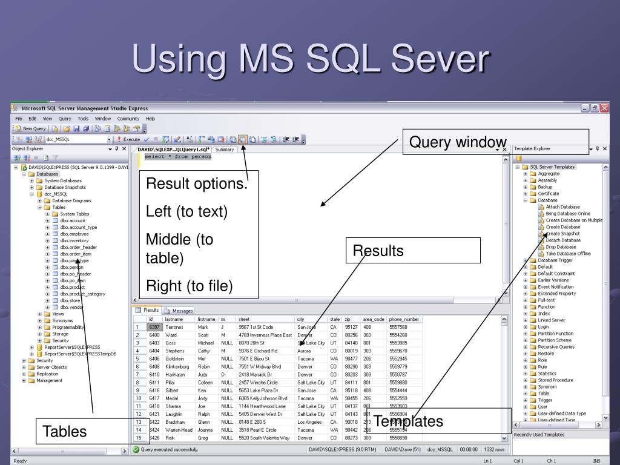Screen dimensions: 620x465
Task: Click Object Explorer horizontal scrollbar right arrow
Action: pyautogui.click(x=124, y=450)
